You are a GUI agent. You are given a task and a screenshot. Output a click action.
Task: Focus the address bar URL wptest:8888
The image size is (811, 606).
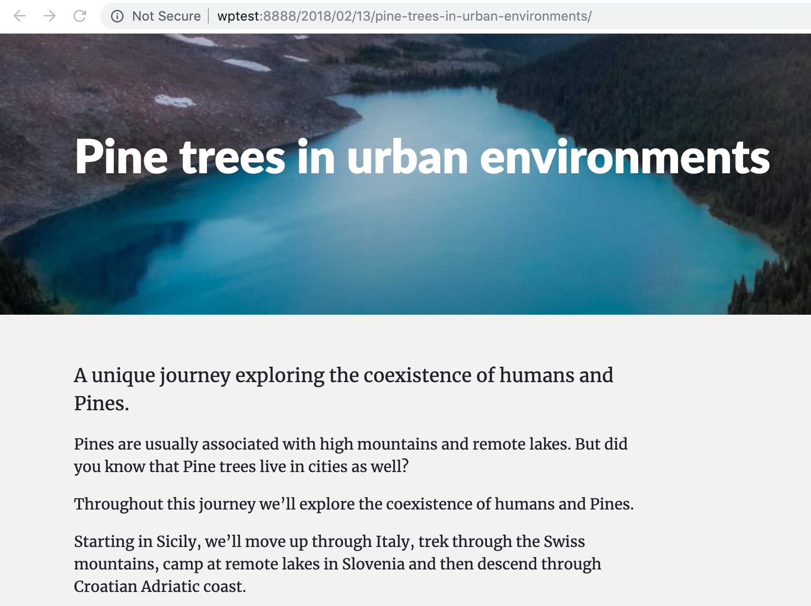405,16
